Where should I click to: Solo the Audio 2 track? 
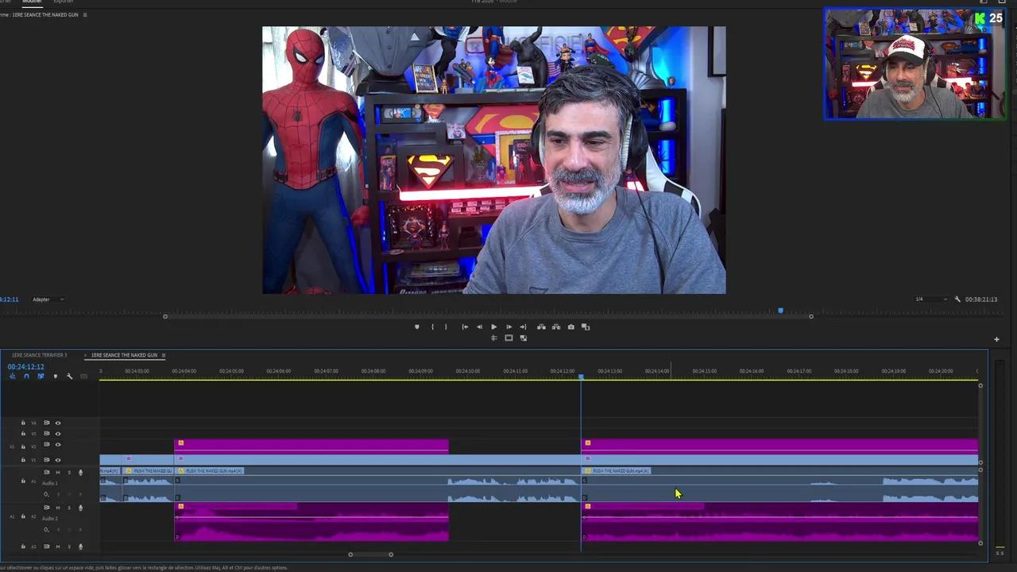click(x=69, y=507)
